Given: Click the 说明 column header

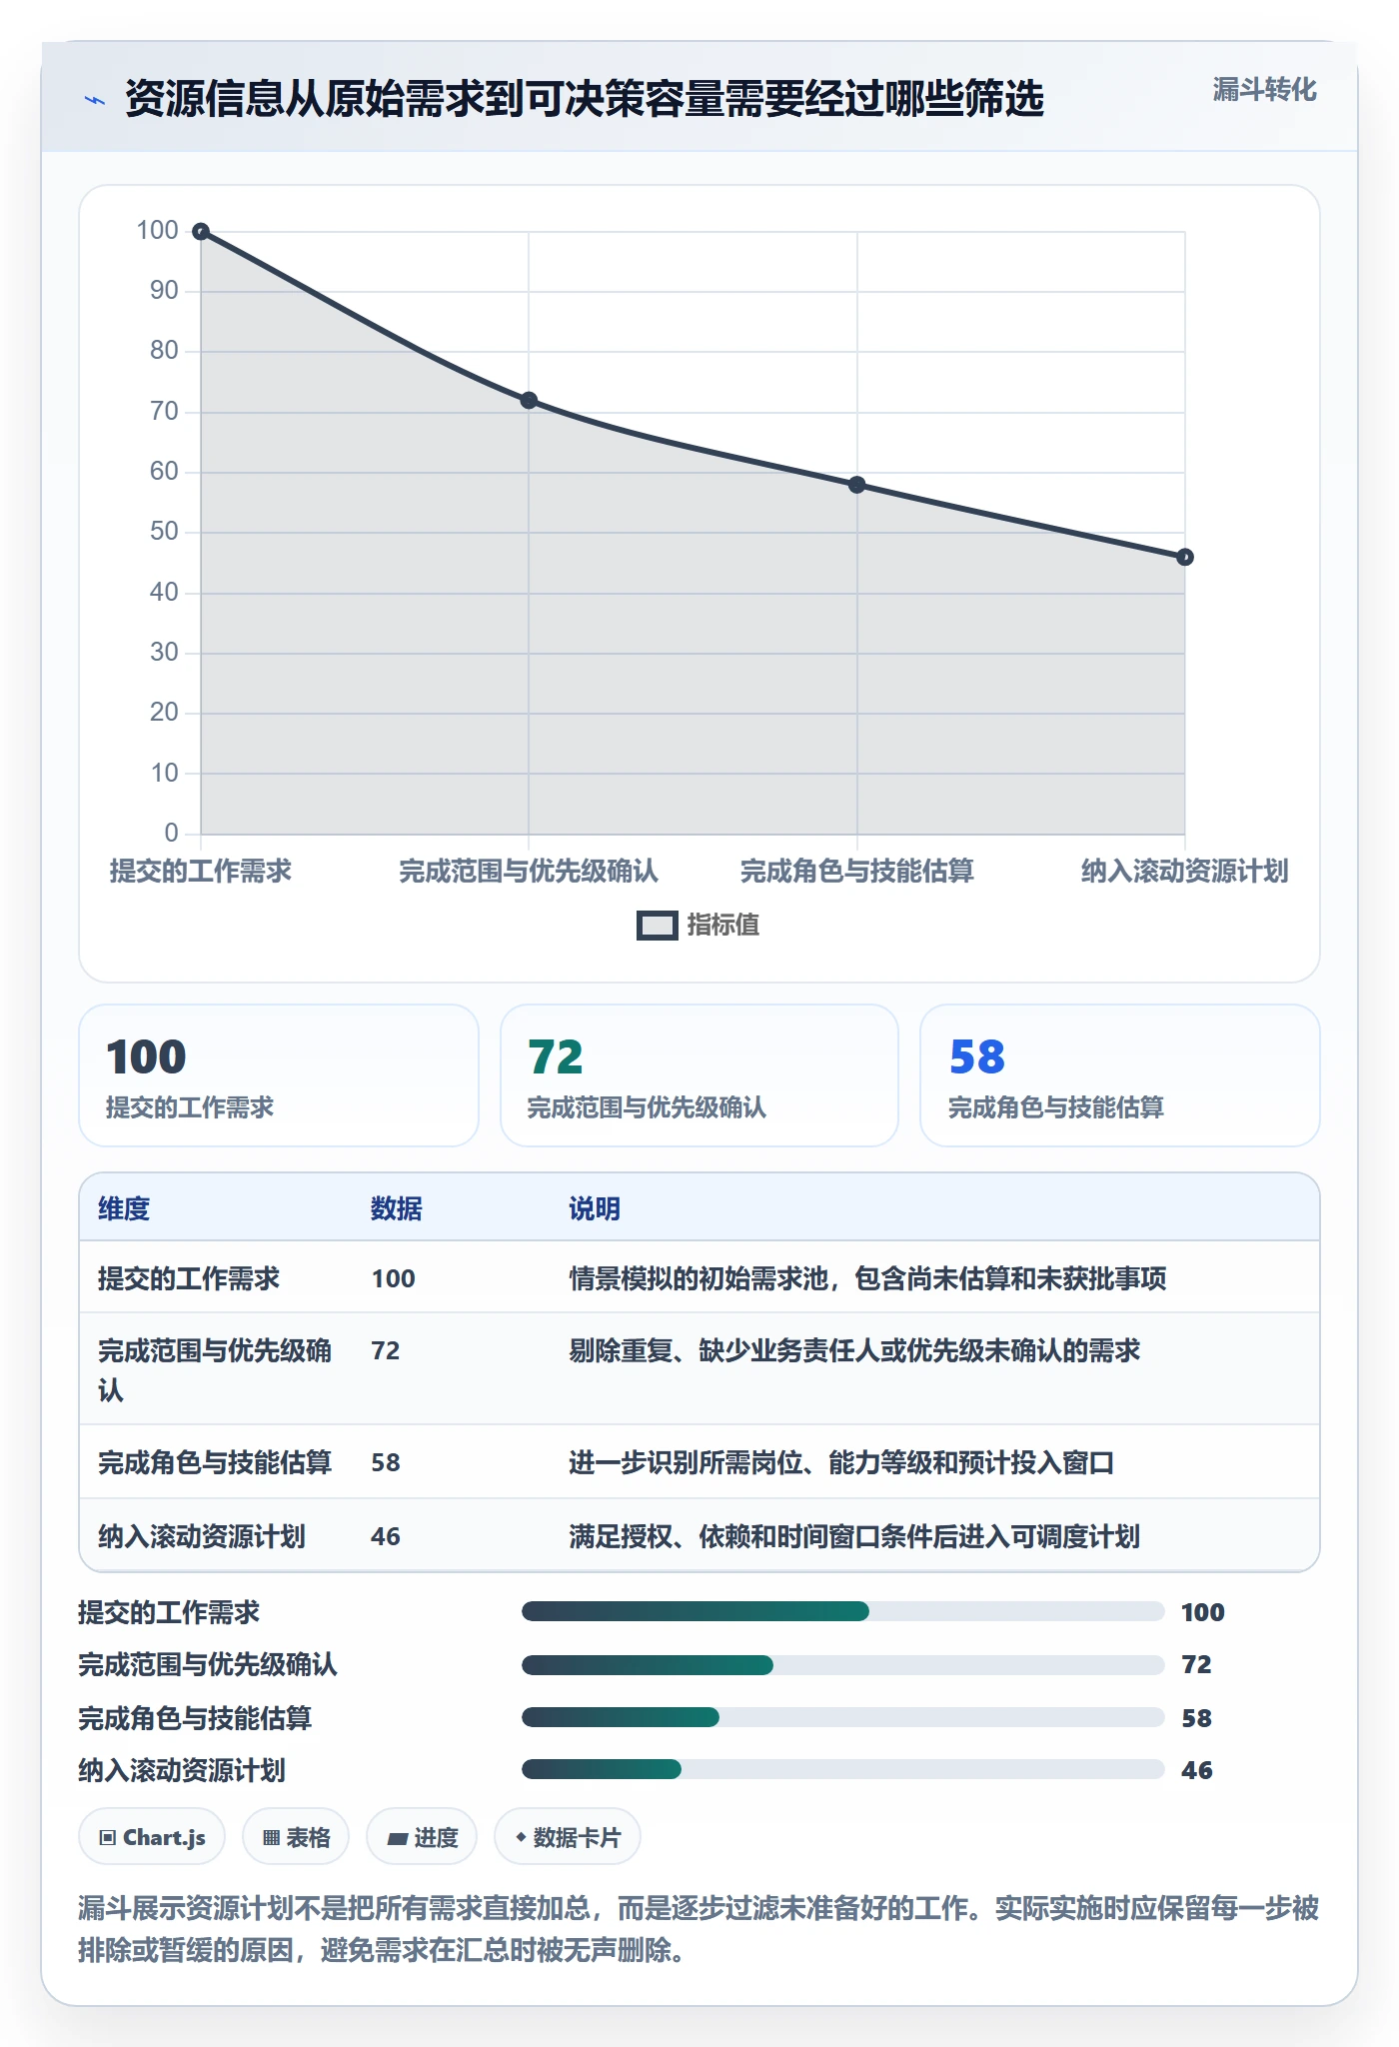Looking at the screenshot, I should click(x=595, y=1208).
